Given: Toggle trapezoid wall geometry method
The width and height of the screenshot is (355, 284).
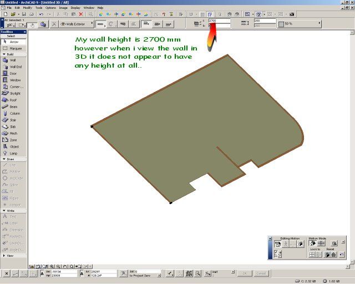Looking at the screenshot, I should tap(123, 24).
